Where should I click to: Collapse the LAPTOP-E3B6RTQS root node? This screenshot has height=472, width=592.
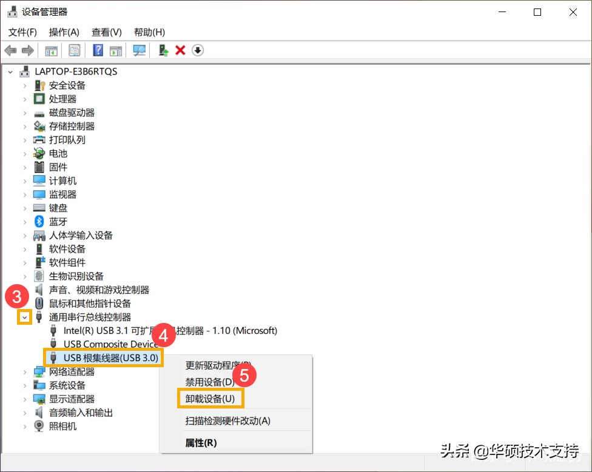[10, 71]
